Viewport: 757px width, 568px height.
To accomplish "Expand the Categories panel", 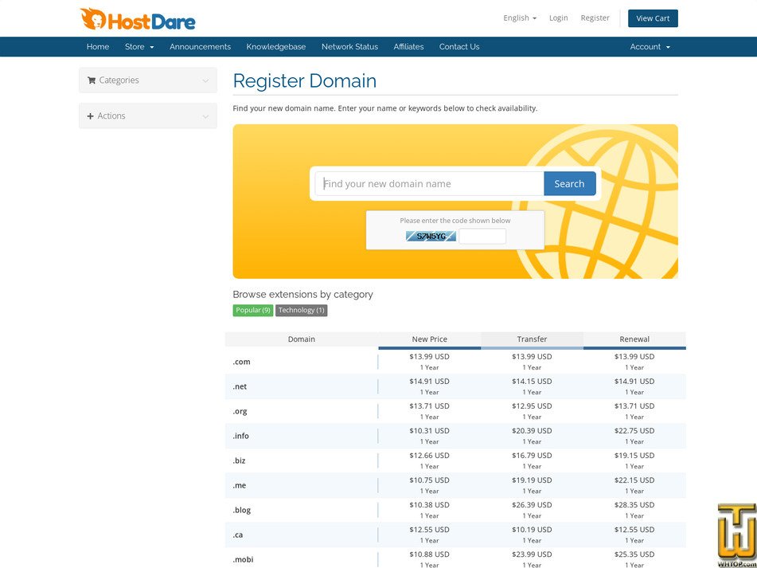I will coord(147,80).
